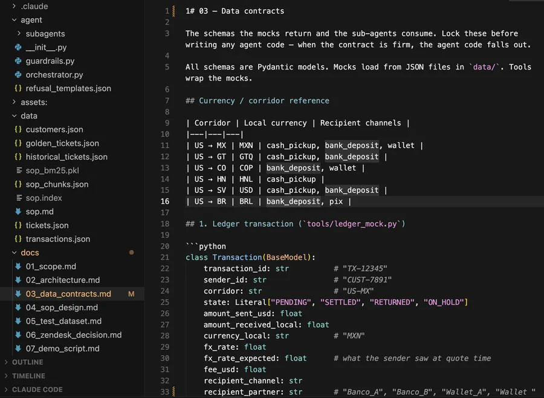This screenshot has height=398, width=544.
Task: Click markdown icon of 05_test_dataset.md
Action: point(18,321)
